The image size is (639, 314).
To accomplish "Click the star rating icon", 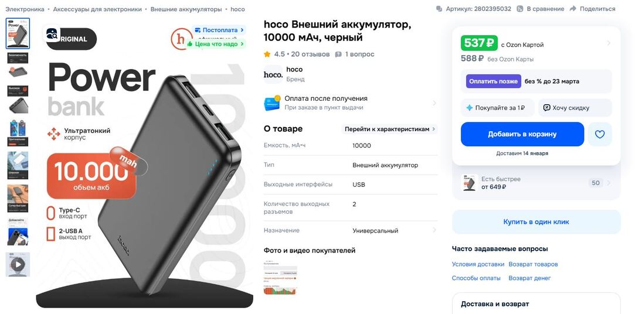I will pos(267,54).
